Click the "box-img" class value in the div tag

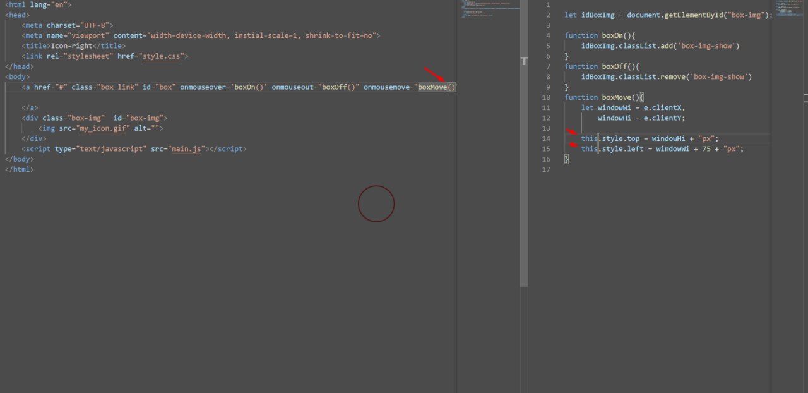pos(86,118)
